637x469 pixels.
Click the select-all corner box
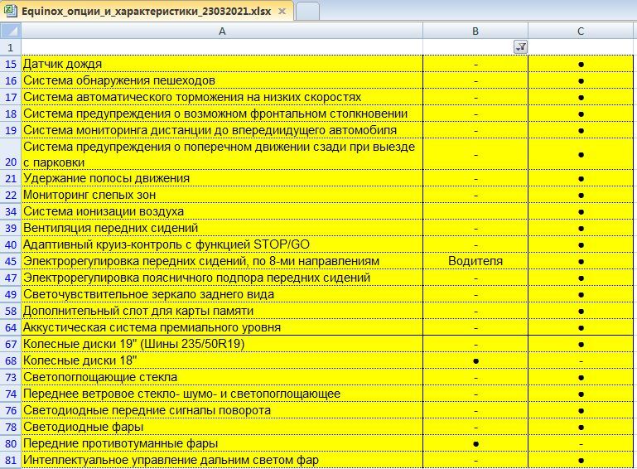pos(10,31)
